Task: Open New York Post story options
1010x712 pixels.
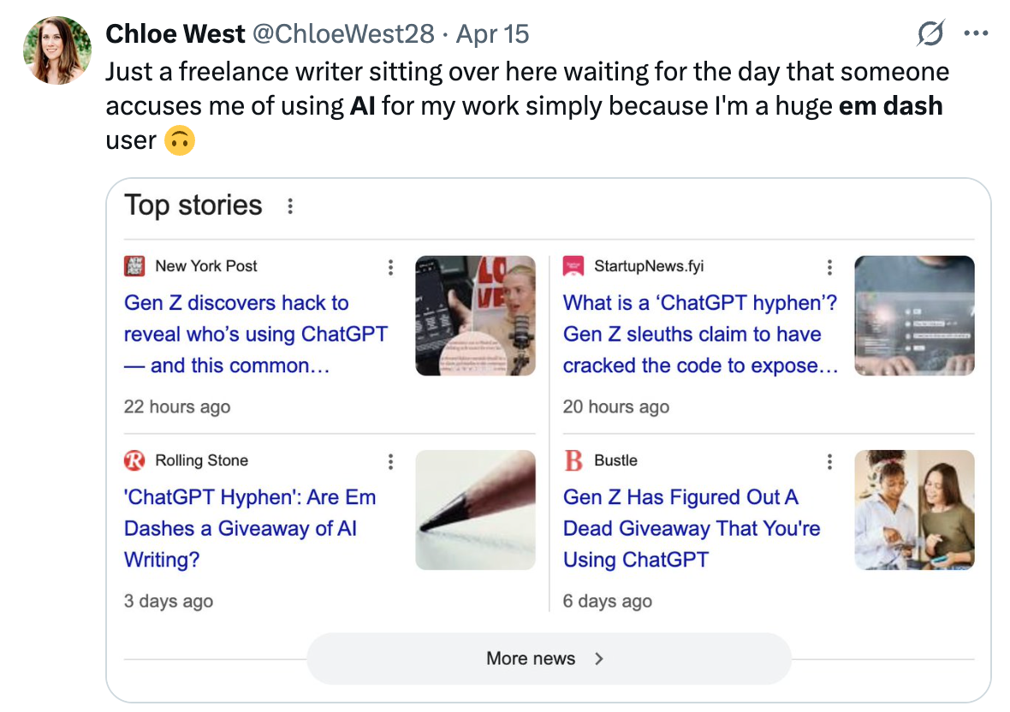Action: coord(390,267)
